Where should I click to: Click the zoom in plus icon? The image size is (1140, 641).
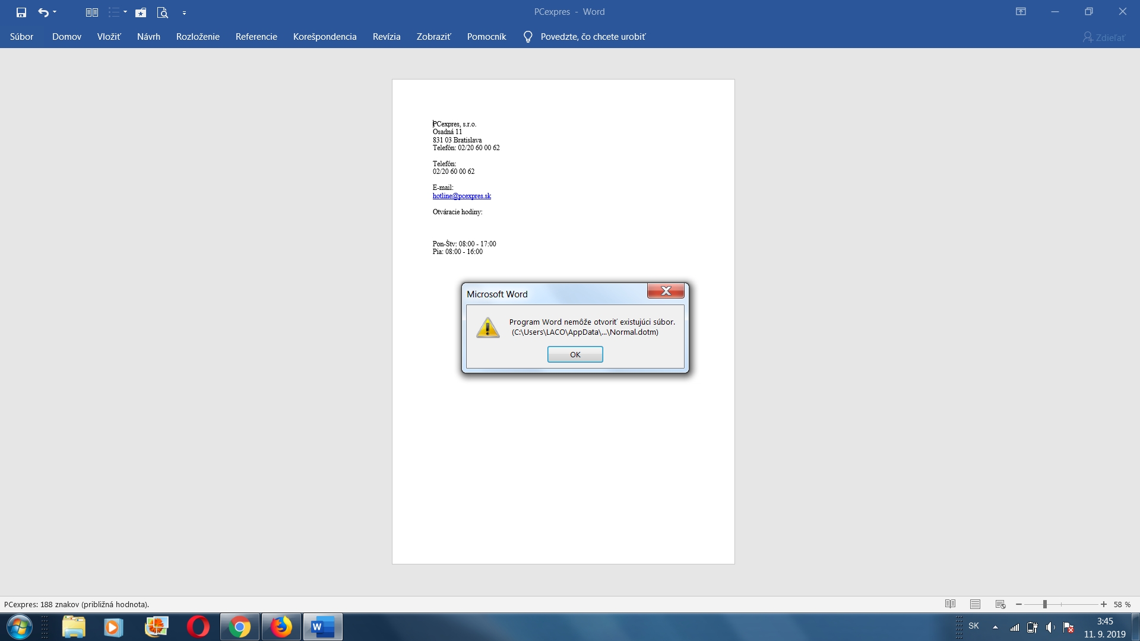[1103, 604]
